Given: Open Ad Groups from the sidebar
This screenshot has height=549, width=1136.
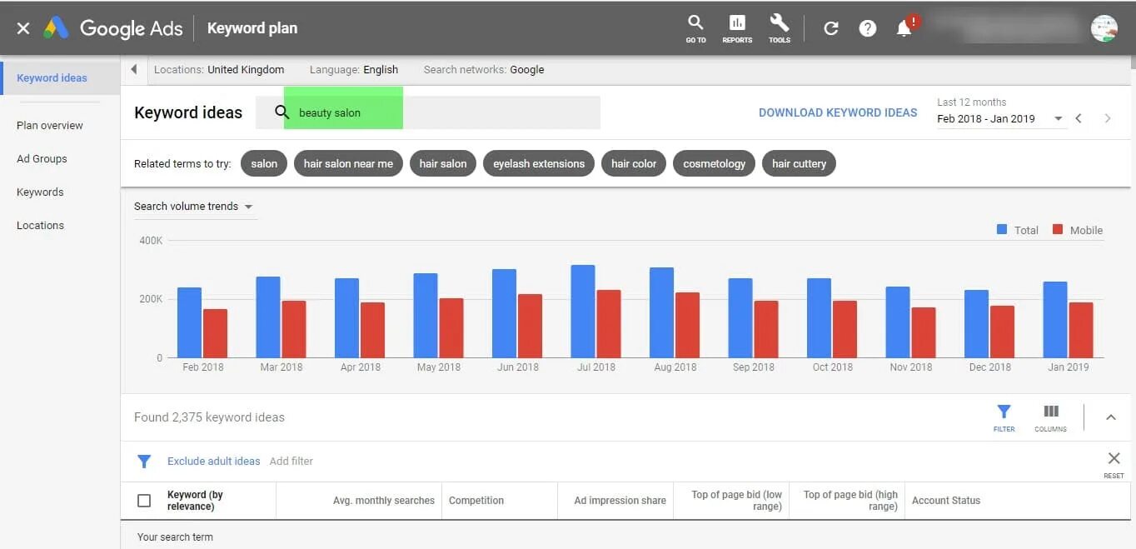Looking at the screenshot, I should (x=42, y=158).
